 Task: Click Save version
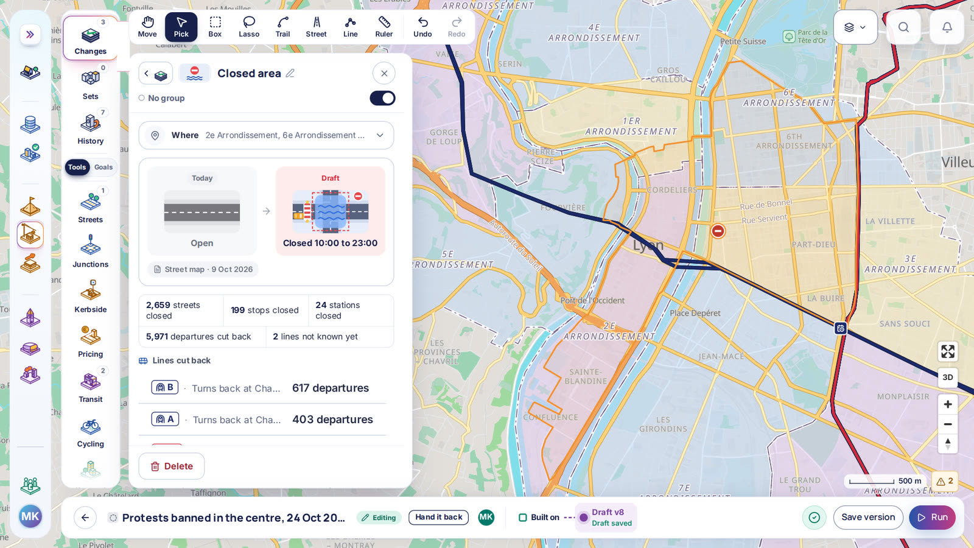(x=868, y=518)
